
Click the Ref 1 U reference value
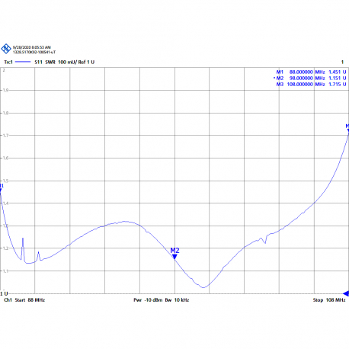[x=86, y=62]
